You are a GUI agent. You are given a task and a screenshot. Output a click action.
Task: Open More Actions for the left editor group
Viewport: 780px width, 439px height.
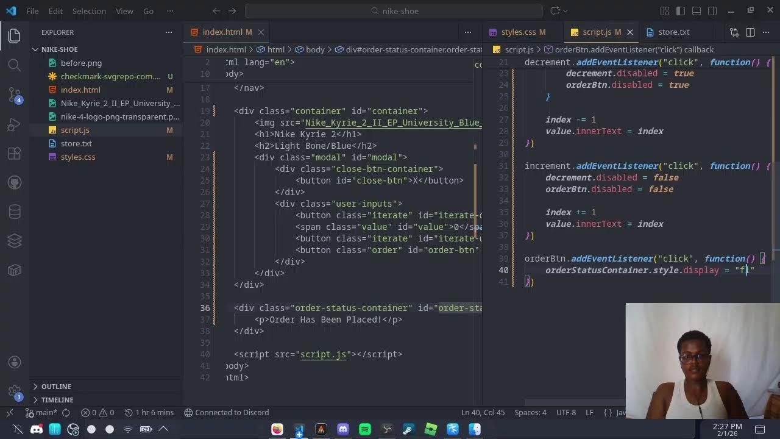[468, 32]
